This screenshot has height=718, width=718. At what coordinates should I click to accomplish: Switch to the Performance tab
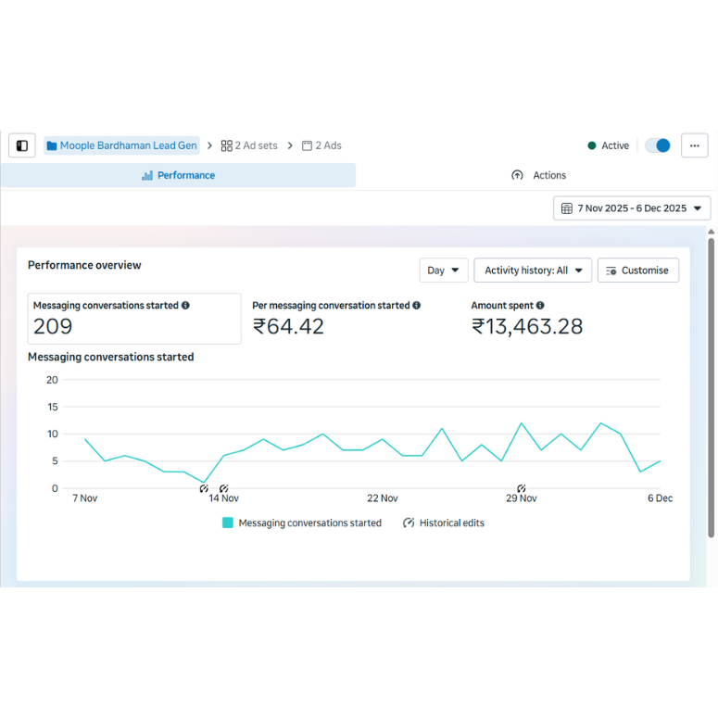click(x=178, y=175)
